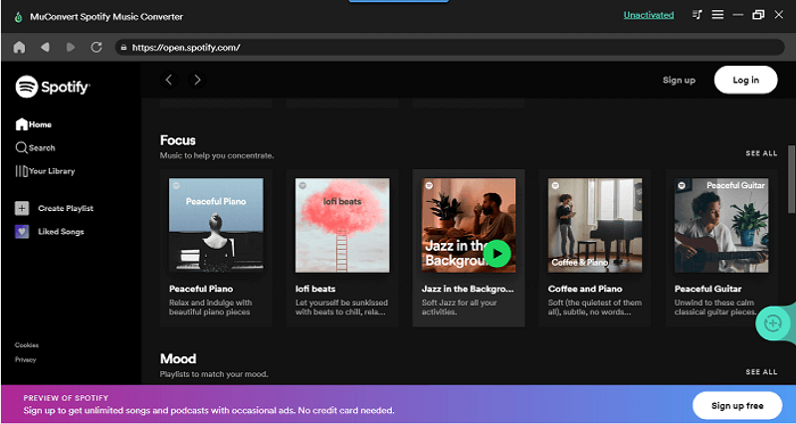Screen dimensions: 796x424
Task: Open Liked Songs heart icon
Action: tap(22, 232)
